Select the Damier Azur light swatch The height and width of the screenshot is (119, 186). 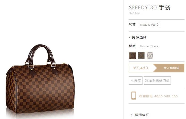[x=150, y=55]
